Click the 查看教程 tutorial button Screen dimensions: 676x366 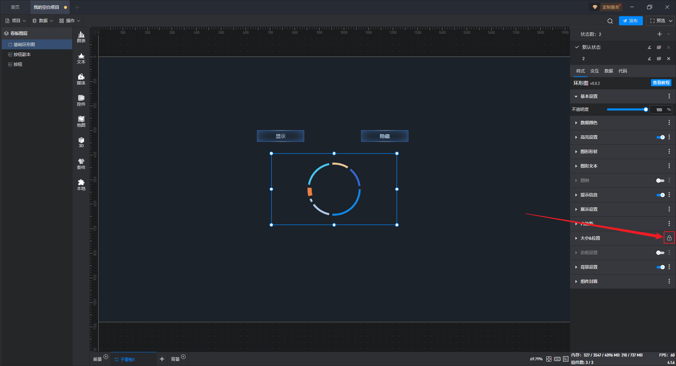tap(661, 83)
